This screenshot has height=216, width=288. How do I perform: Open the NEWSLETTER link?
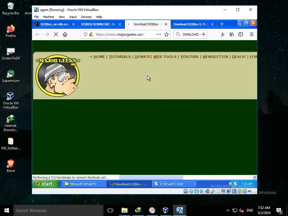[x=215, y=57]
